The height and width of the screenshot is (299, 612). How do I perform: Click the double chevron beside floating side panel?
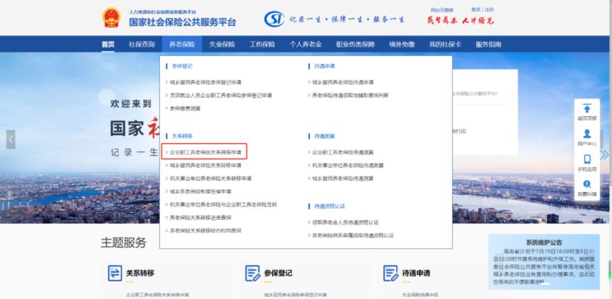pyautogui.click(x=604, y=155)
